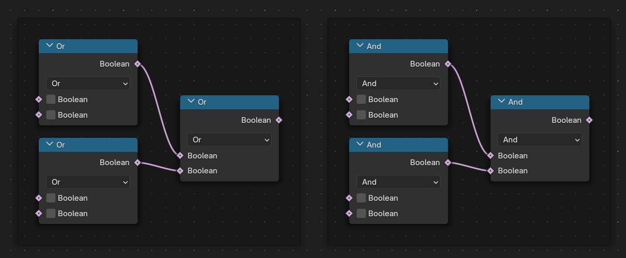Open the operation dropdown in the lower Or node
This screenshot has height=258, width=626.
click(88, 182)
